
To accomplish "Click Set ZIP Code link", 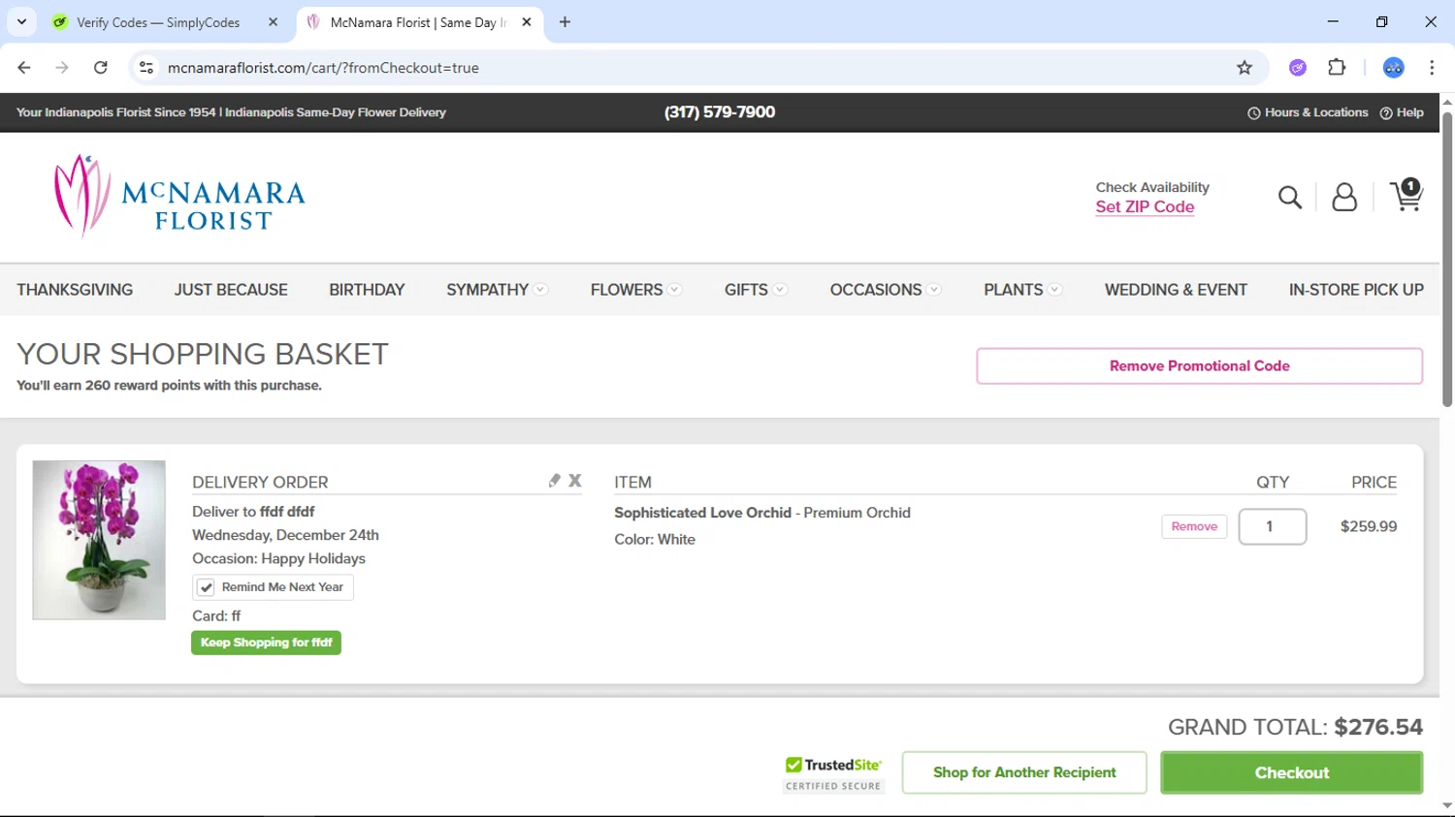I will (x=1145, y=206).
